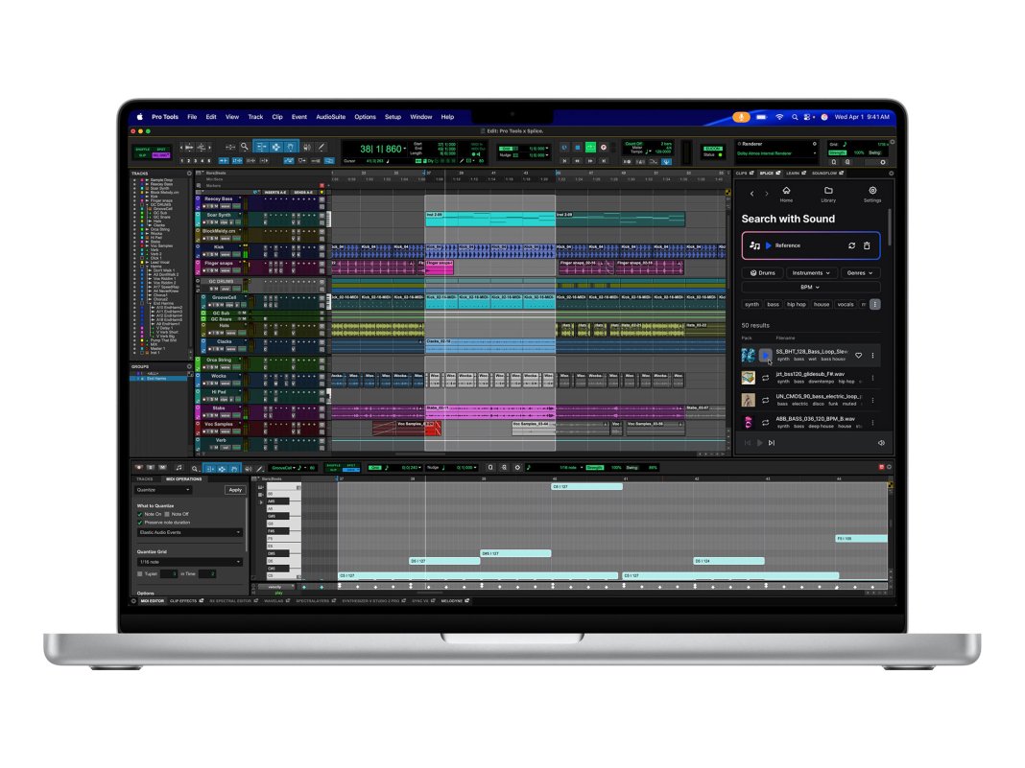Refresh the Reference search results icon
The height and width of the screenshot is (768, 1025).
852,244
